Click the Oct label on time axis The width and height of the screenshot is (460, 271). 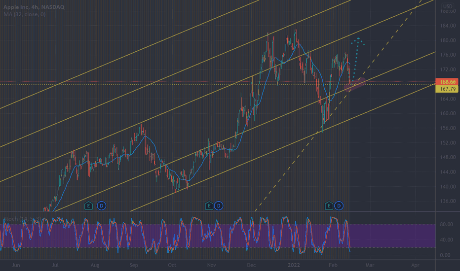tap(172, 265)
